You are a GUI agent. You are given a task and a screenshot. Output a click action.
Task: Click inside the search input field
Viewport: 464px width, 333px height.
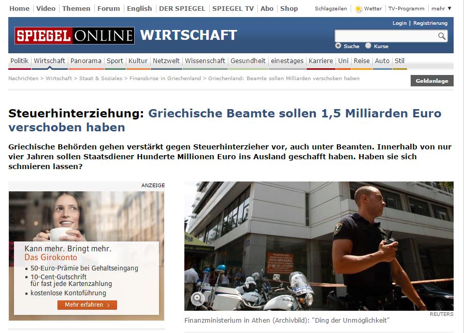(x=386, y=36)
